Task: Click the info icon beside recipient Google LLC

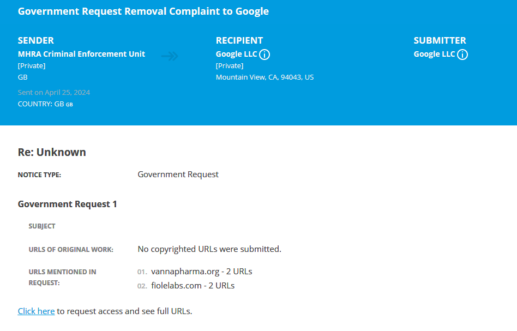Action: [264, 55]
